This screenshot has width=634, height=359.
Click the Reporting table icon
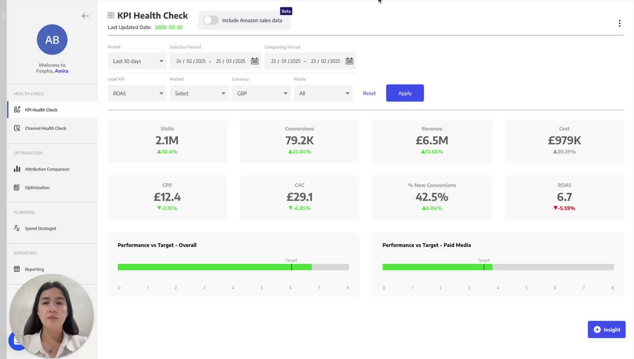(17, 269)
